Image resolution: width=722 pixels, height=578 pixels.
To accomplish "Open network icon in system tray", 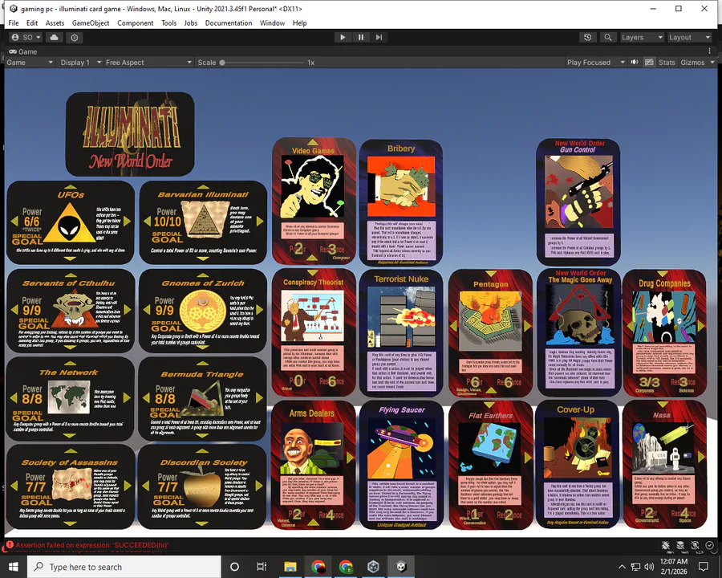I will pyautogui.click(x=636, y=567).
